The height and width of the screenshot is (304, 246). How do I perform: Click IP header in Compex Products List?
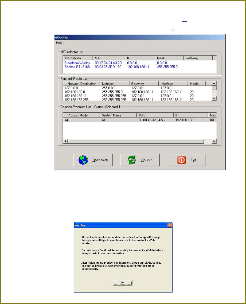click(190, 115)
